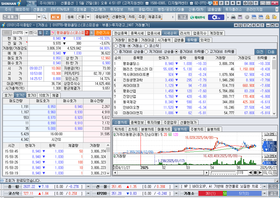Click the magnifier search icon beside menu search box
This screenshot has height=198, width=280.
tap(44, 17)
